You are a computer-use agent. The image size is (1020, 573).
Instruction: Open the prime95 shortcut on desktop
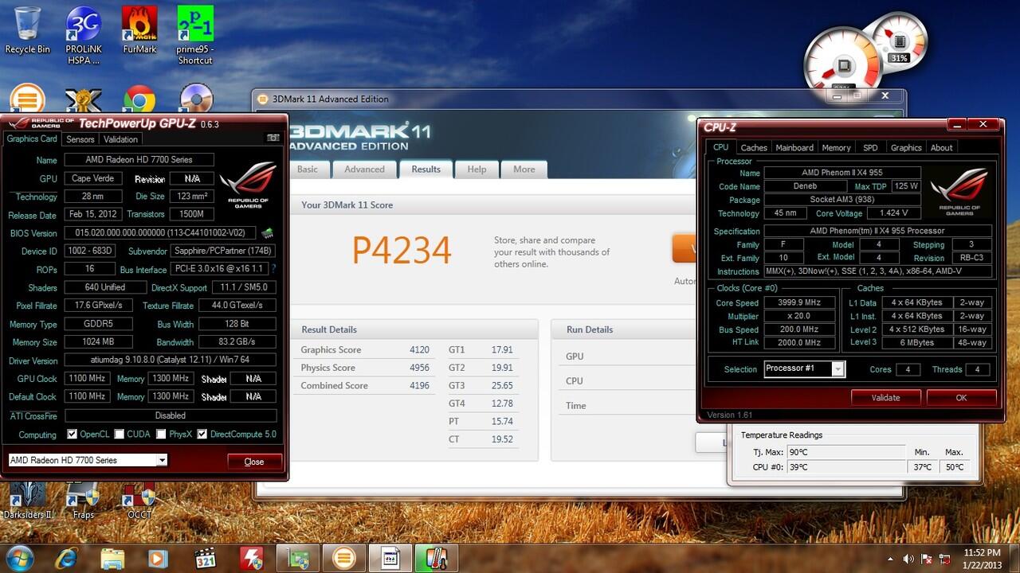point(195,36)
